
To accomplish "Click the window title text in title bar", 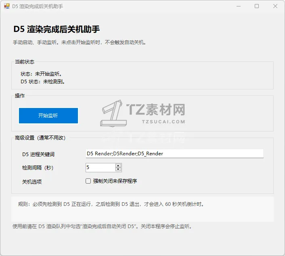I will [x=38, y=6].
